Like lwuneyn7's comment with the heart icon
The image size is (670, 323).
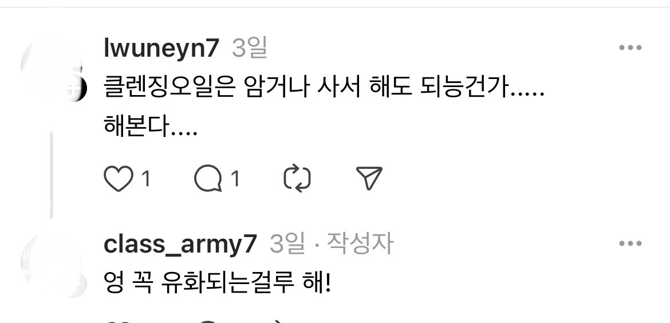(119, 179)
